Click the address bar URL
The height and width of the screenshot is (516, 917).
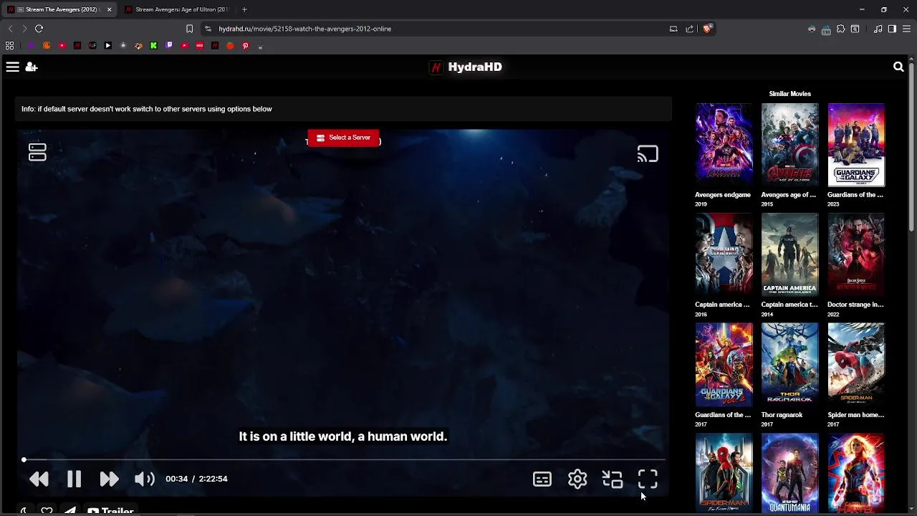coord(305,29)
